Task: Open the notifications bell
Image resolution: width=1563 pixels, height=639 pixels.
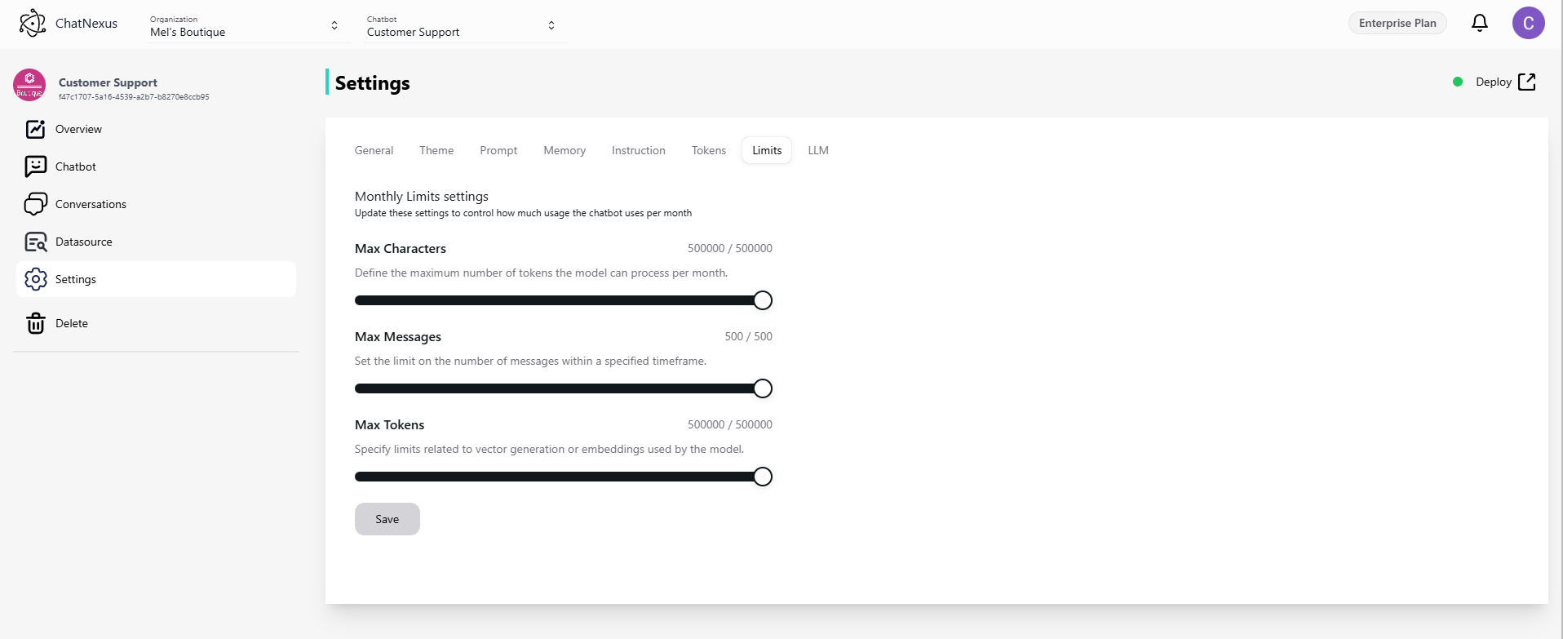Action: pyautogui.click(x=1480, y=23)
